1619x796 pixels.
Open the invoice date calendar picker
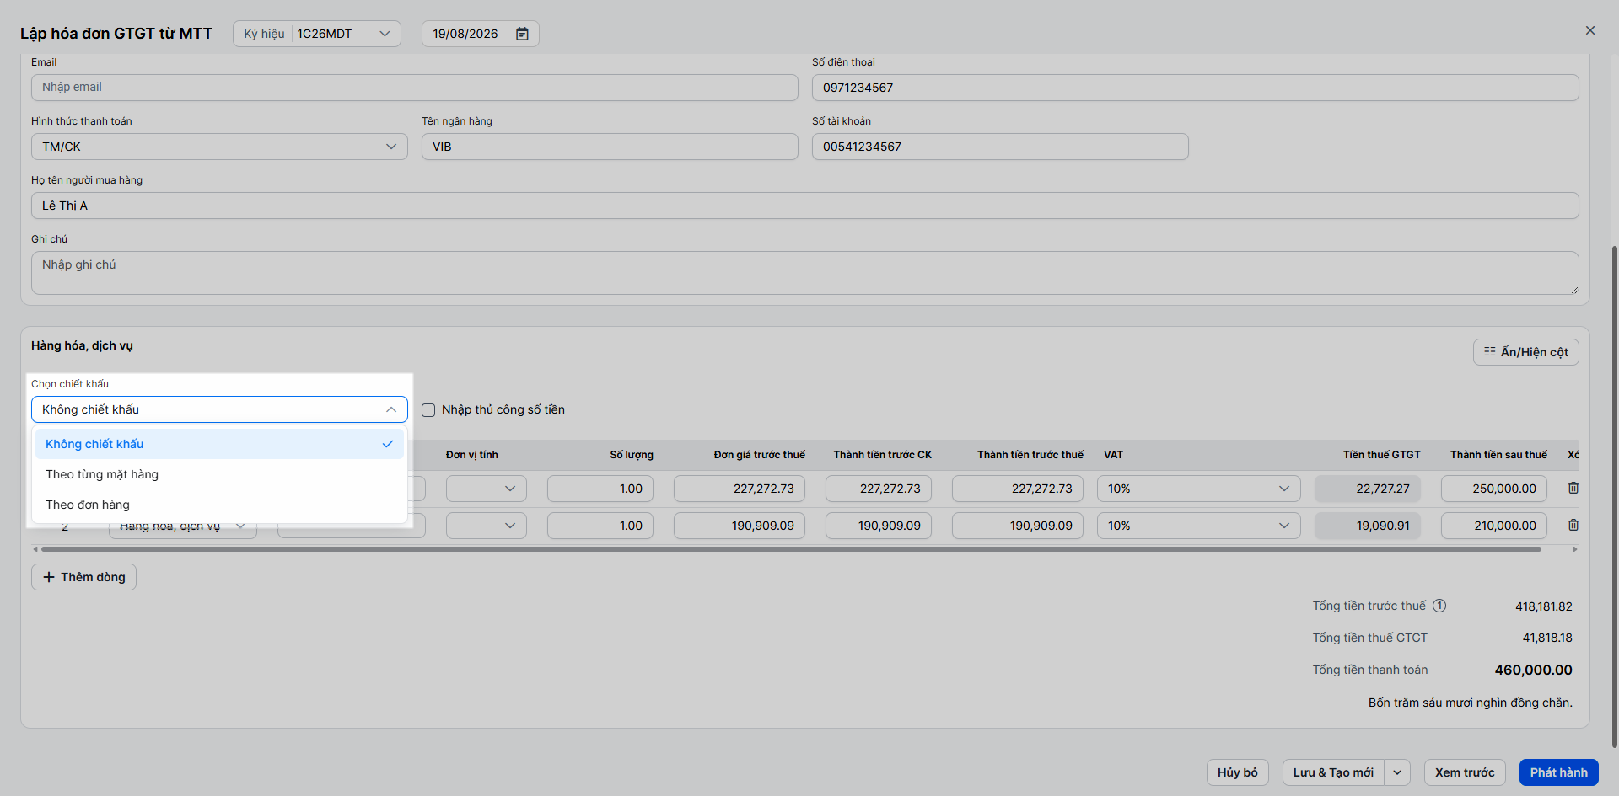[522, 34]
